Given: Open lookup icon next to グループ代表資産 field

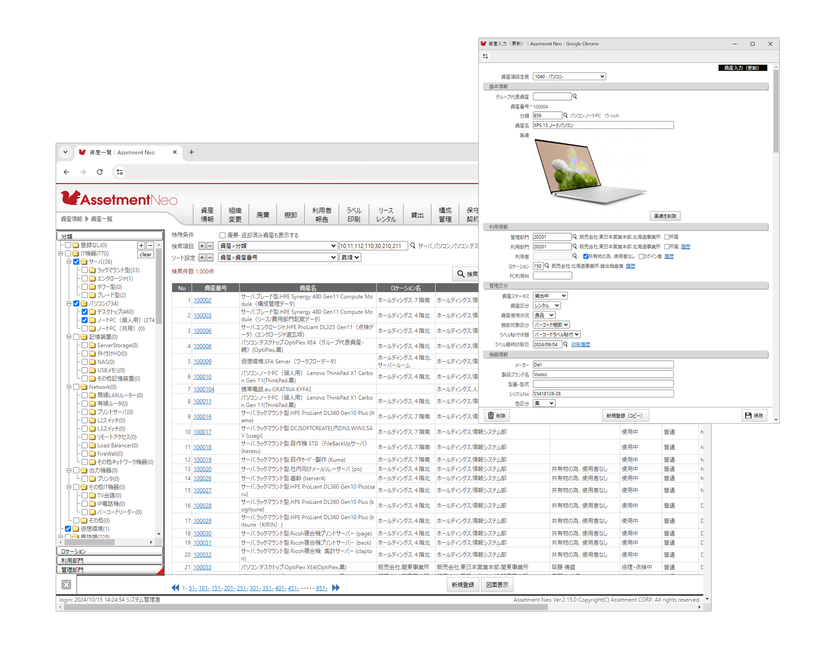Looking at the screenshot, I should tap(575, 96).
